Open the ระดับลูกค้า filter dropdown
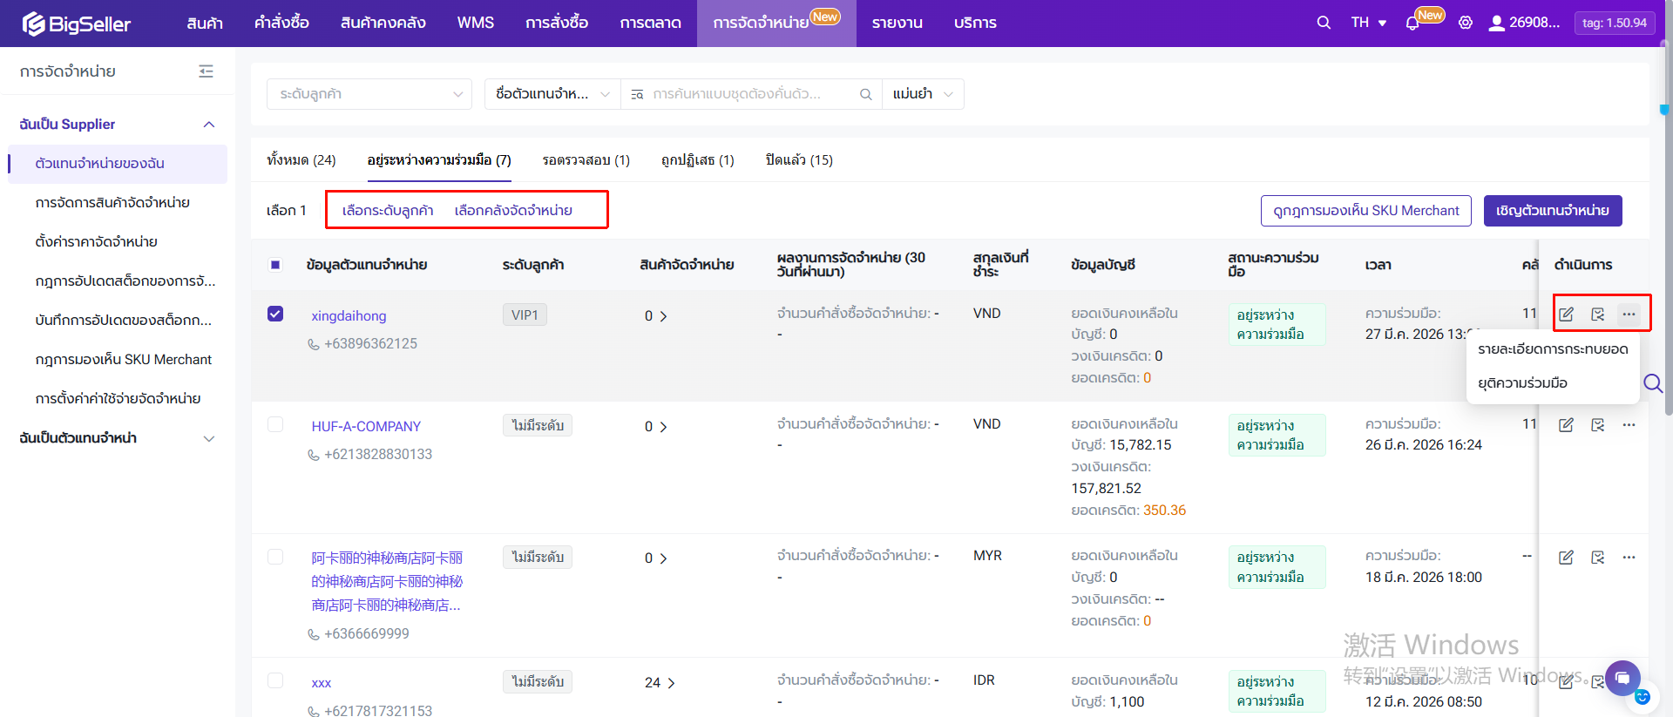Viewport: 1673px width, 717px height. [369, 94]
